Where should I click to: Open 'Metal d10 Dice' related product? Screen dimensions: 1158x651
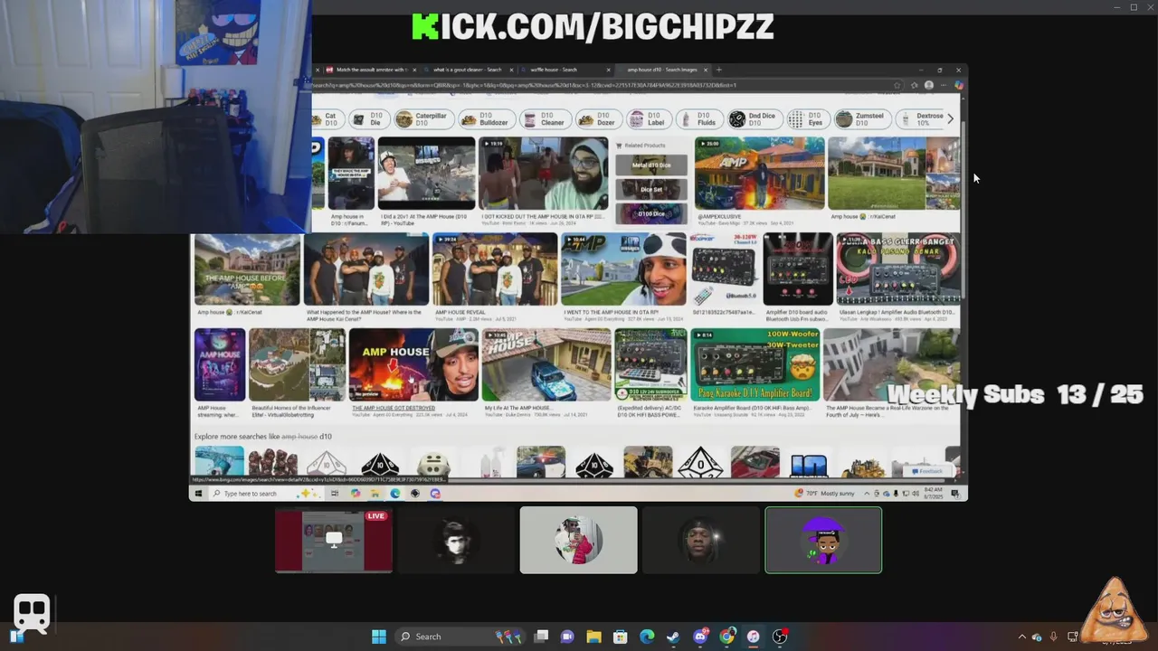point(651,165)
